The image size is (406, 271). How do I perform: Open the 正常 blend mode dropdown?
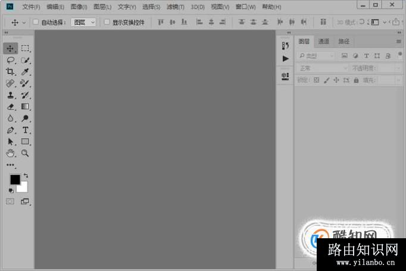point(323,68)
